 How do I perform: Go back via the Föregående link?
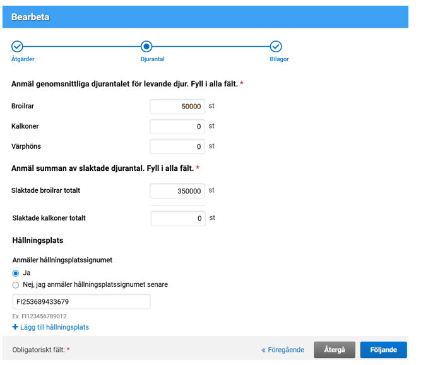pyautogui.click(x=283, y=350)
